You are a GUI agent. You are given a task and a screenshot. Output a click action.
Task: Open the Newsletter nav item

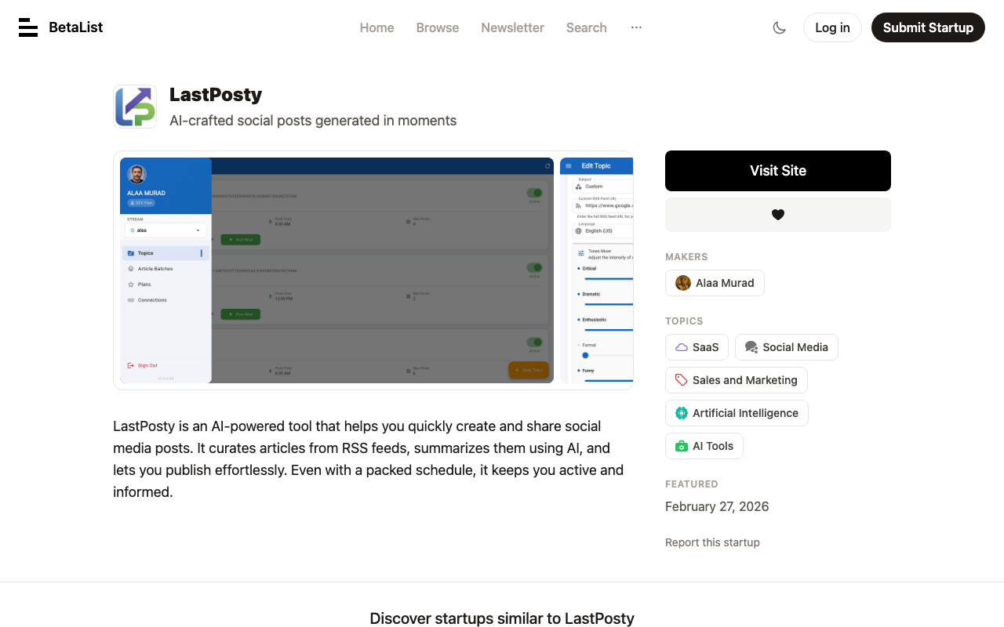512,27
